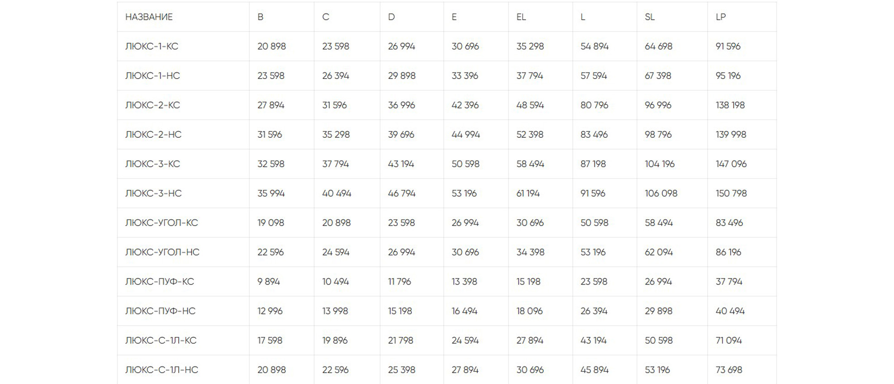Screen dimensions: 894x384
Task: Click price 61 194 in EL column
Action: (528, 193)
